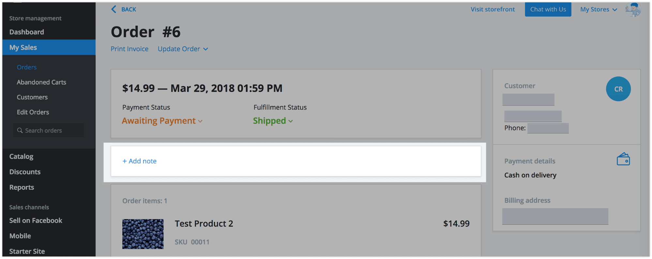Viewport: 652px width, 259px height.
Task: Navigate to Abandoned Carts
Action: coord(41,82)
